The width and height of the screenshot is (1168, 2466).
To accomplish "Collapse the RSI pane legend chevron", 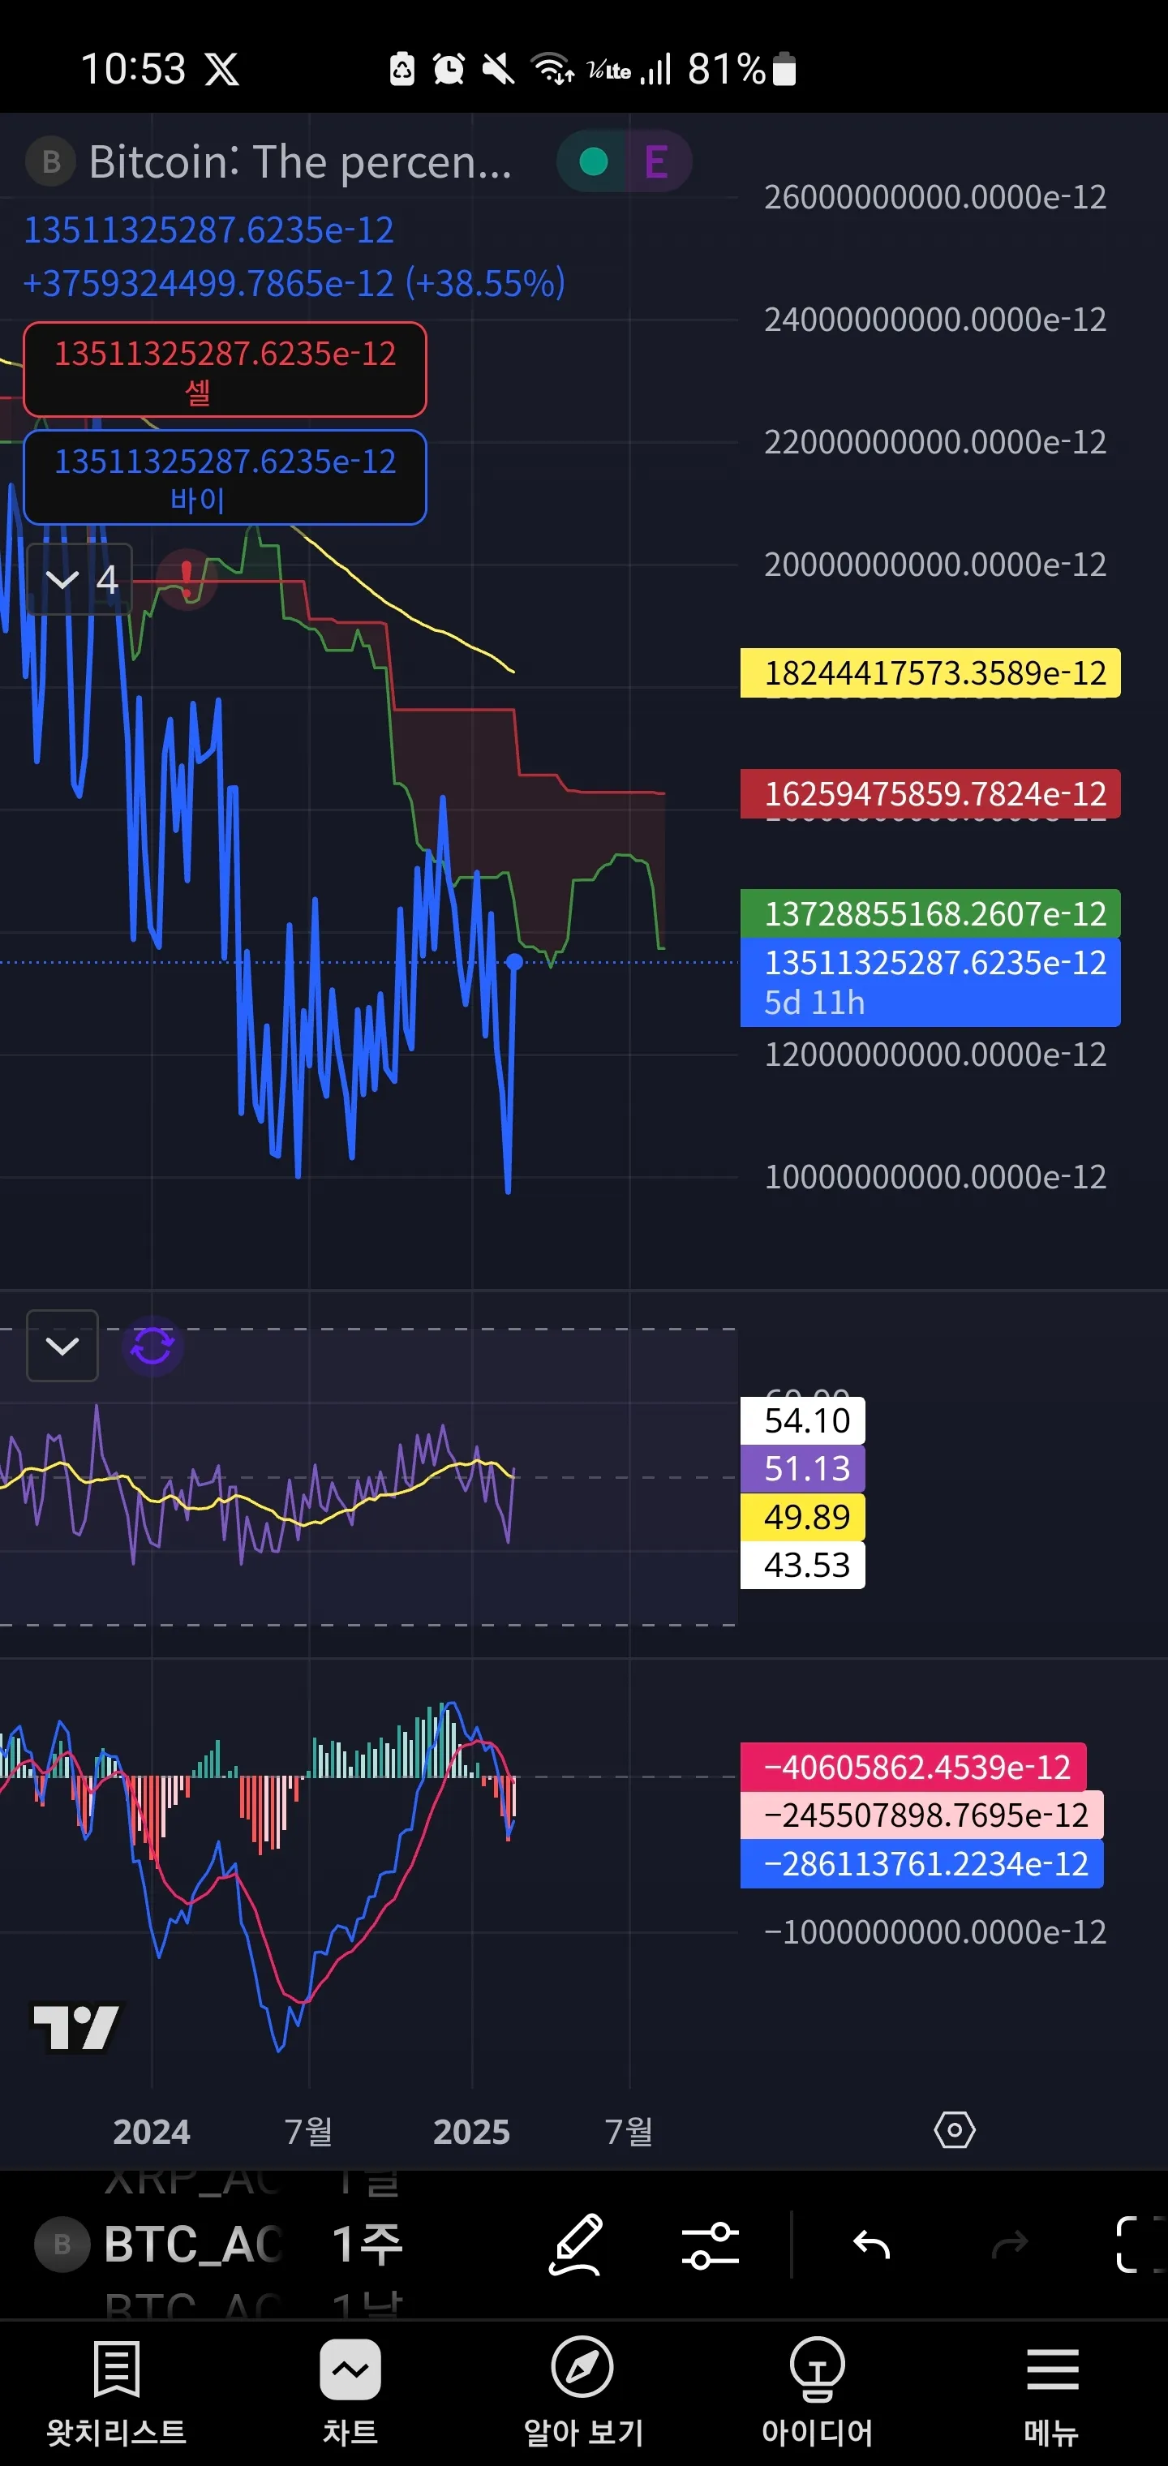I will [x=62, y=1346].
